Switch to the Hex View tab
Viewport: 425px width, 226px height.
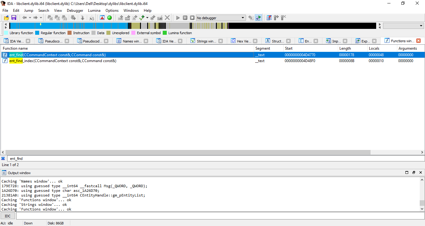point(244,41)
